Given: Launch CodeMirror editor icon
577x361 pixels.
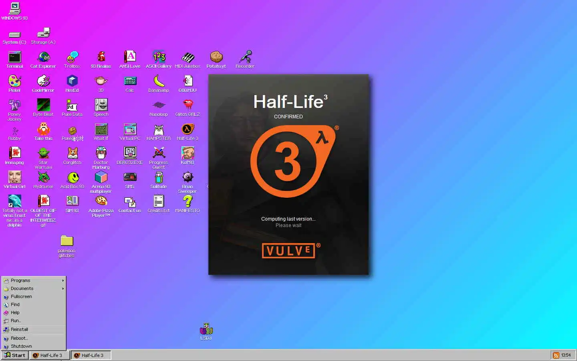Looking at the screenshot, I should (x=43, y=84).
